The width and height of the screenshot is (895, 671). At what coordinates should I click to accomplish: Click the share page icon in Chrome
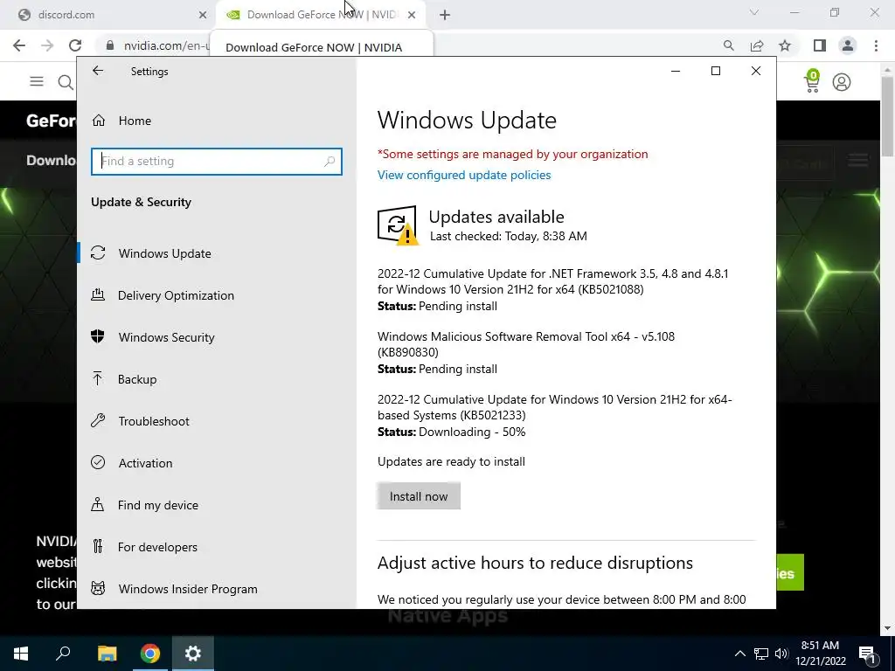coord(757,45)
